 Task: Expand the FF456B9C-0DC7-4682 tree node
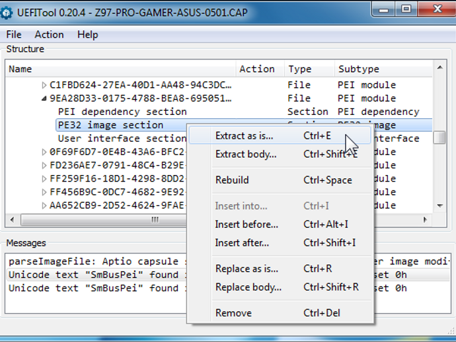coord(44,192)
